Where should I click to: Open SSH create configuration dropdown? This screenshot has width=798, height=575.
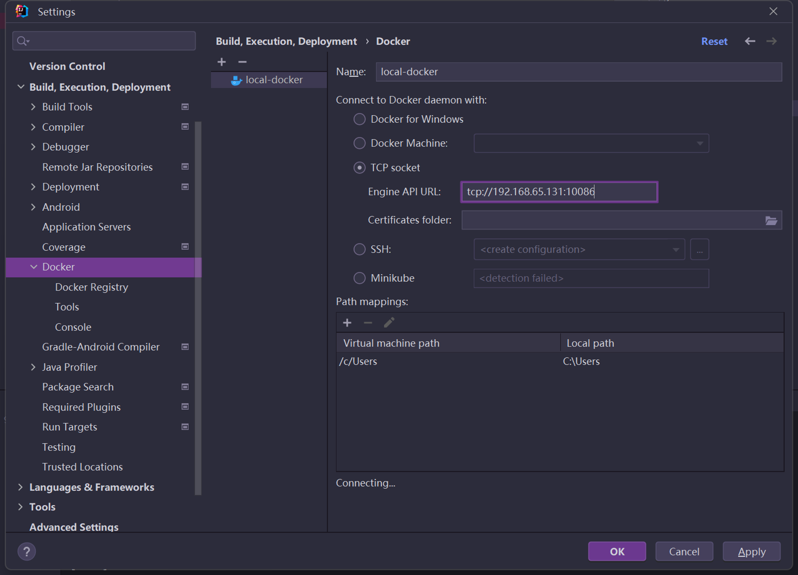click(579, 249)
